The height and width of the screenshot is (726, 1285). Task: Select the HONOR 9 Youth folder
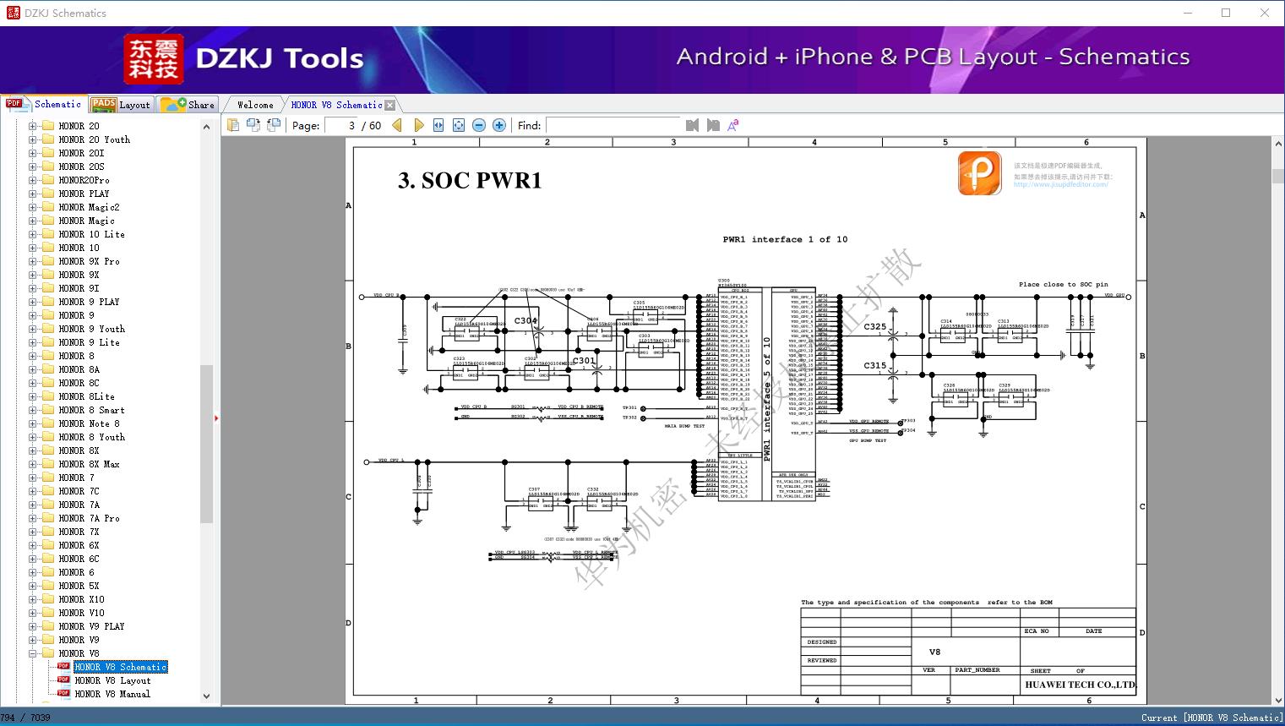(91, 329)
